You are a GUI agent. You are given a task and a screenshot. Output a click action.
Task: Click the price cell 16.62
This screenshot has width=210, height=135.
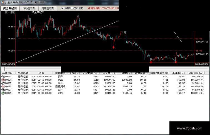tap(77, 83)
